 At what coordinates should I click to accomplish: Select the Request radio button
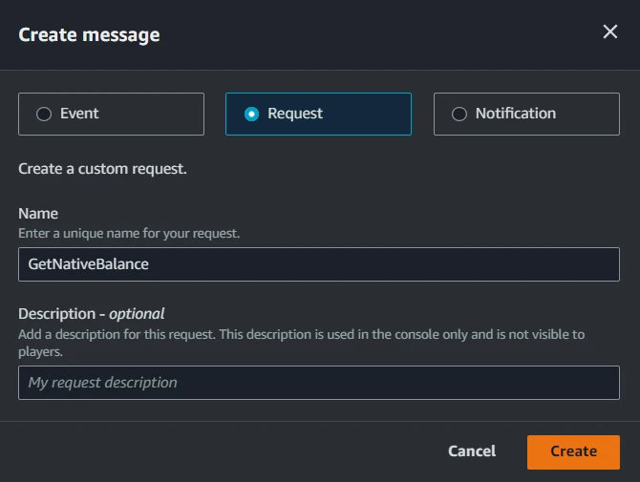click(251, 115)
